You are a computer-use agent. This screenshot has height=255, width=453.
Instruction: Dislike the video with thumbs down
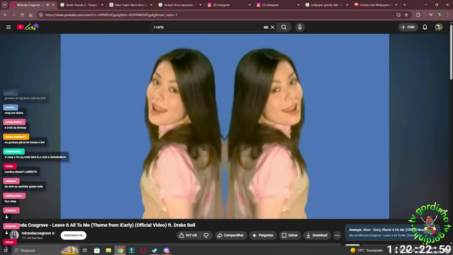(206, 235)
